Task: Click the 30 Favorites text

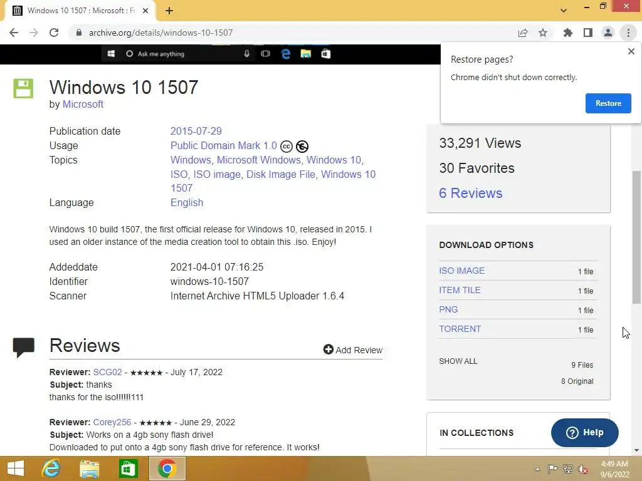Action: pos(476,168)
